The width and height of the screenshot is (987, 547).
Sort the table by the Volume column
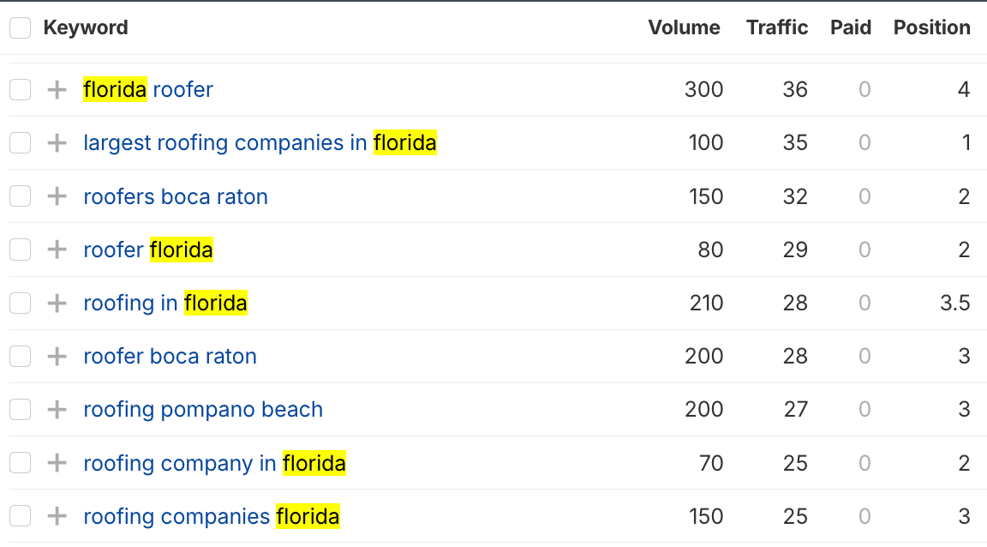pos(684,27)
